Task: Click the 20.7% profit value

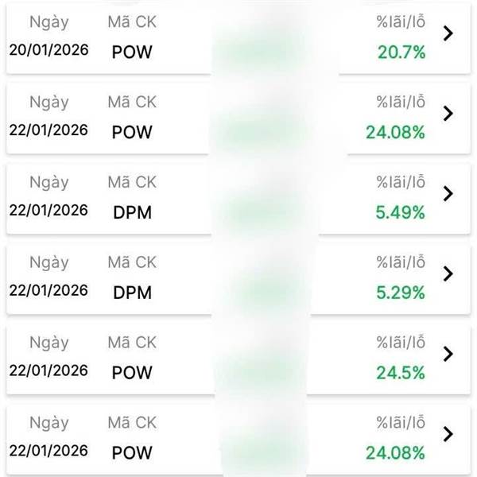Action: tap(401, 52)
